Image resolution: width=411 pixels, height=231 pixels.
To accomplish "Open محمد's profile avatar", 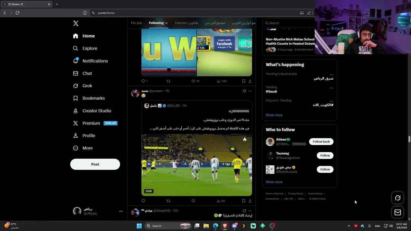I will click(135, 93).
